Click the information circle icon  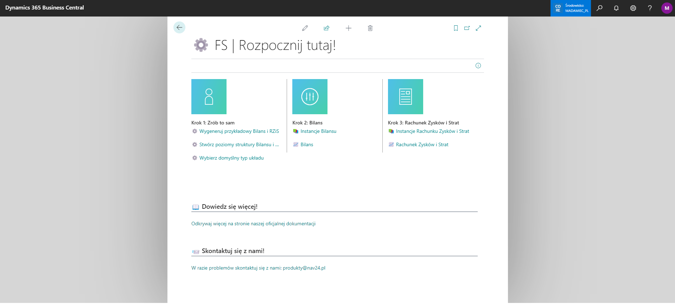click(x=478, y=65)
